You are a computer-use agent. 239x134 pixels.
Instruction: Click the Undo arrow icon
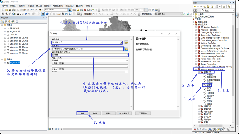[33, 10]
